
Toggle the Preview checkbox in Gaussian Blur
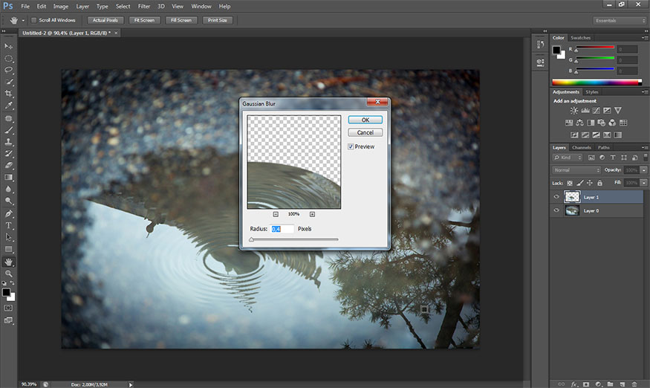pos(351,147)
